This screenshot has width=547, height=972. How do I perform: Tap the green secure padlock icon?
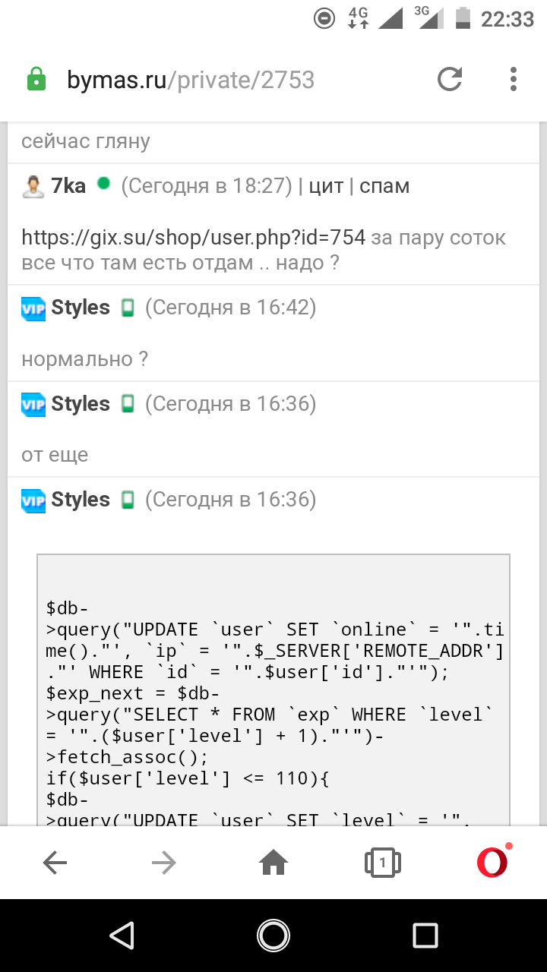click(36, 80)
